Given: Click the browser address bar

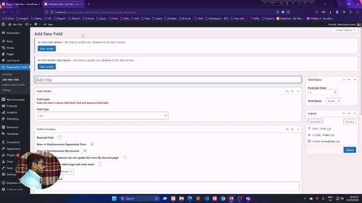Looking at the screenshot, I should tap(160, 12).
